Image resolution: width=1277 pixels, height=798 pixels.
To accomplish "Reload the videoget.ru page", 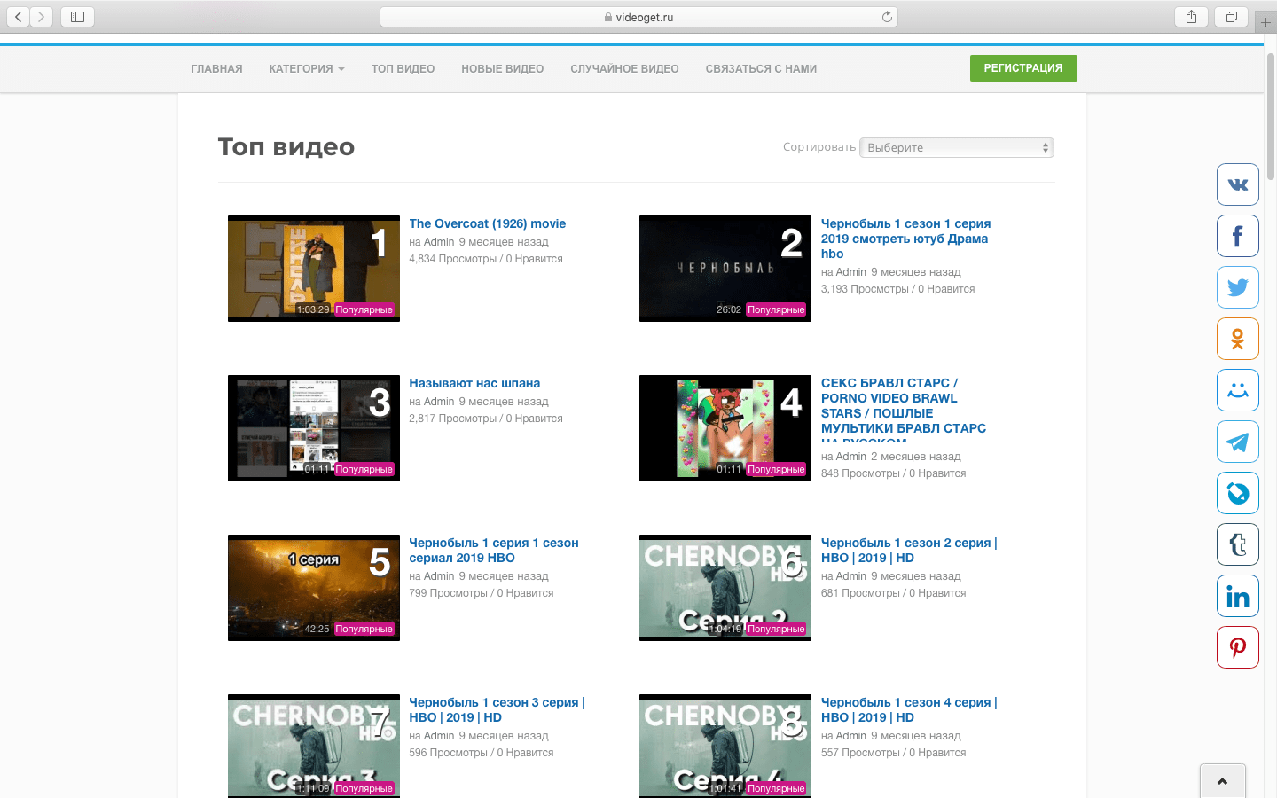I will point(887,17).
